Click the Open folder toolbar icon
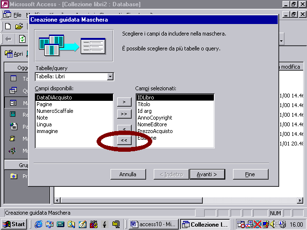Screen dimensions: 307x230 [19, 26]
